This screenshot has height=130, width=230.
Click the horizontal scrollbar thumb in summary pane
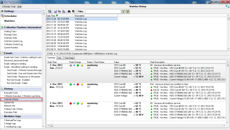coord(51,125)
